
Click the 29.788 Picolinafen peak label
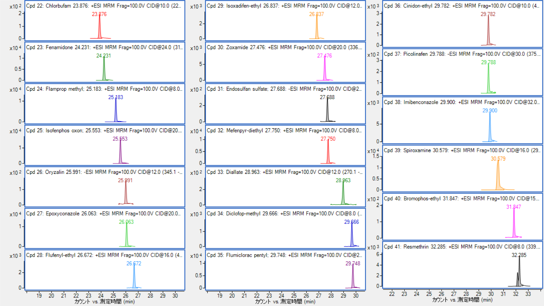(x=489, y=62)
